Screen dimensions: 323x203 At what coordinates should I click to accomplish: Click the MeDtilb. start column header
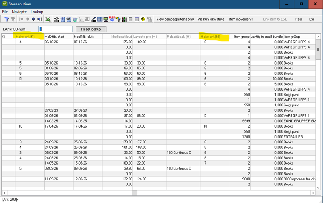pyautogui.click(x=58, y=37)
